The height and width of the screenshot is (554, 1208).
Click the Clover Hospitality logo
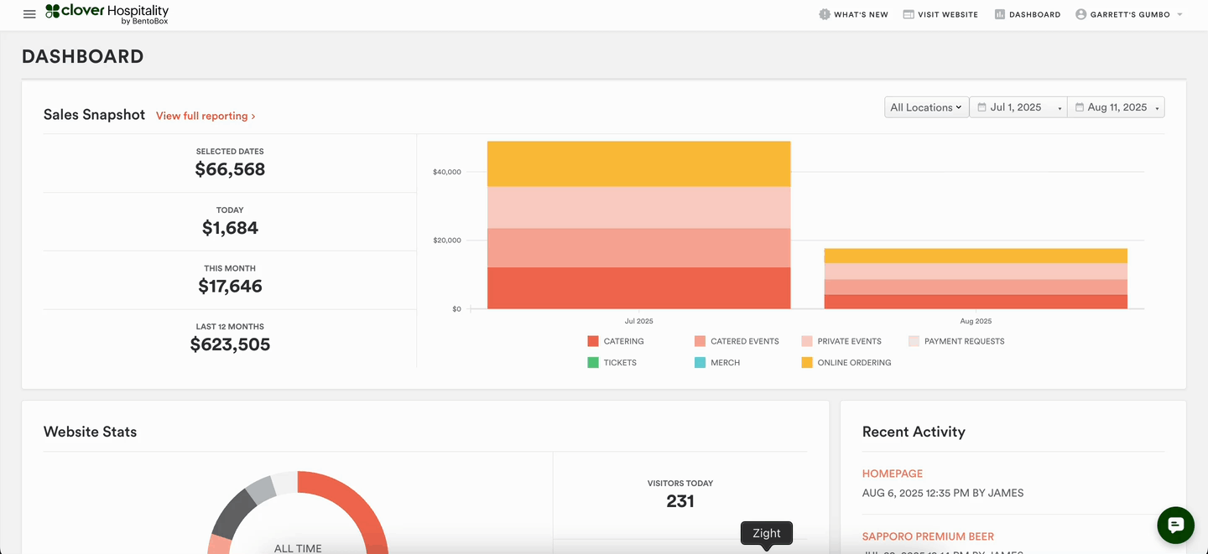tap(107, 13)
